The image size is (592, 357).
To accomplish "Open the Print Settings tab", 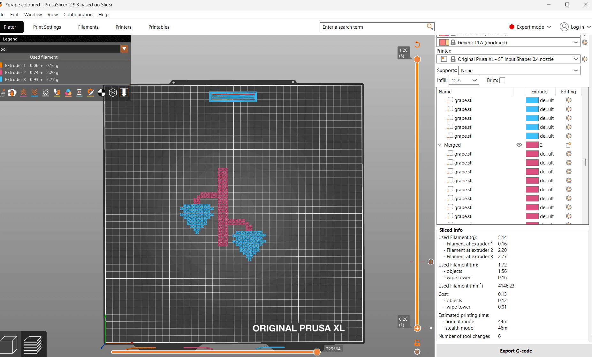I will [x=47, y=27].
